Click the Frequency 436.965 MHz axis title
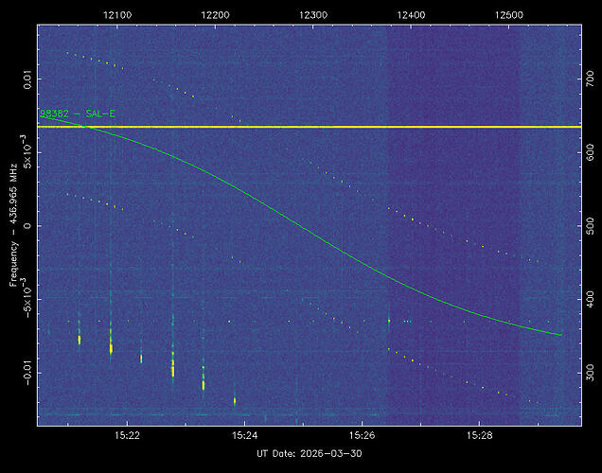Viewport: 602px width, 473px height. (13, 224)
